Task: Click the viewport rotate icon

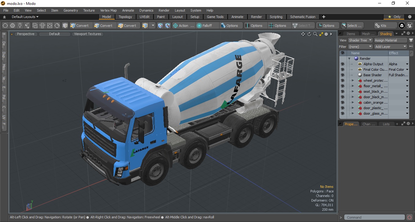Action: [x=309, y=34]
